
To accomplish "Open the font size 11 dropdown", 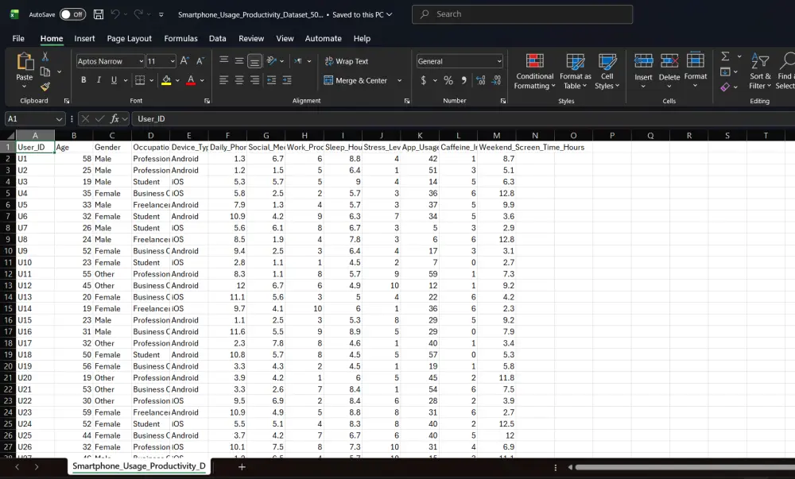I will tap(173, 61).
